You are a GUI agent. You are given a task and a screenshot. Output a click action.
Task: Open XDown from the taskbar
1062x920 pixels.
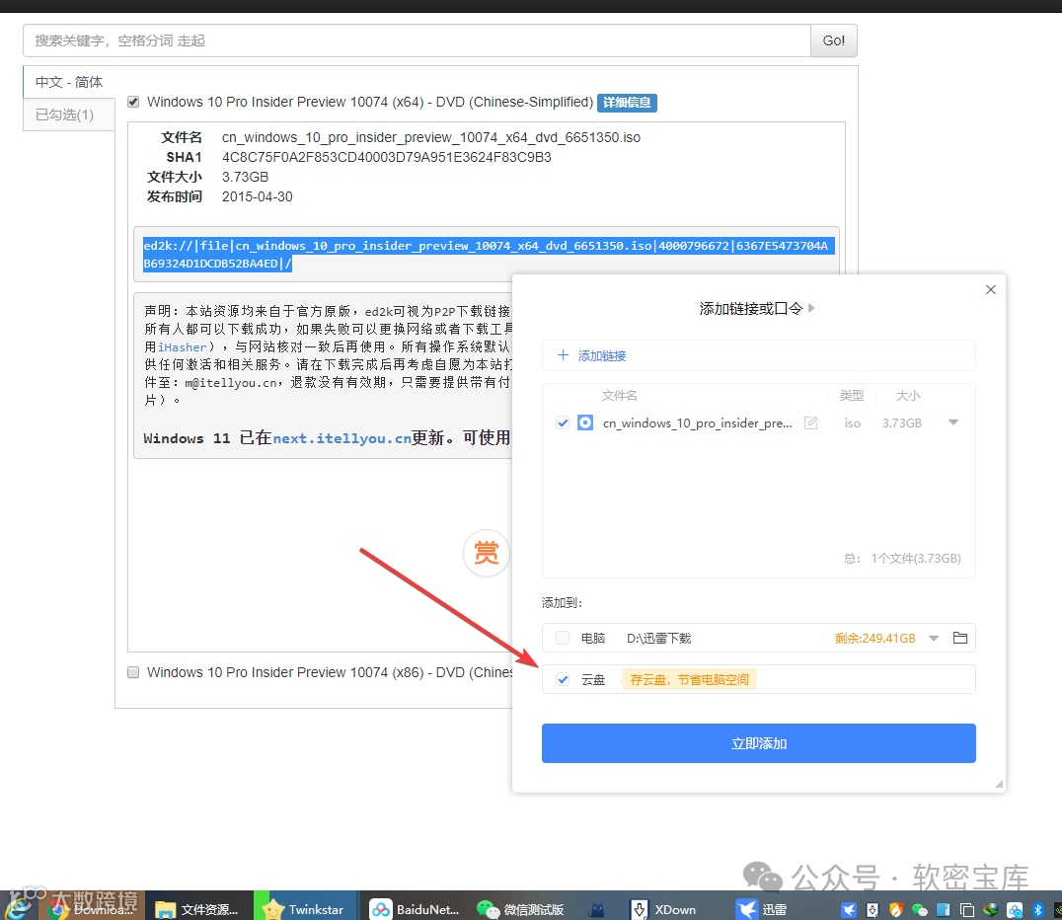(663, 909)
